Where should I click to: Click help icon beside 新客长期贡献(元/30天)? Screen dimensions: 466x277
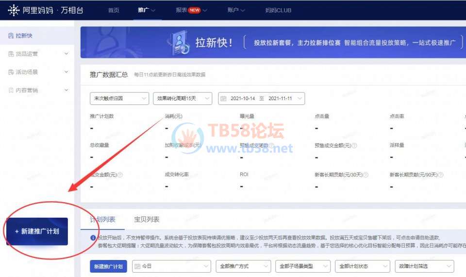(366, 174)
